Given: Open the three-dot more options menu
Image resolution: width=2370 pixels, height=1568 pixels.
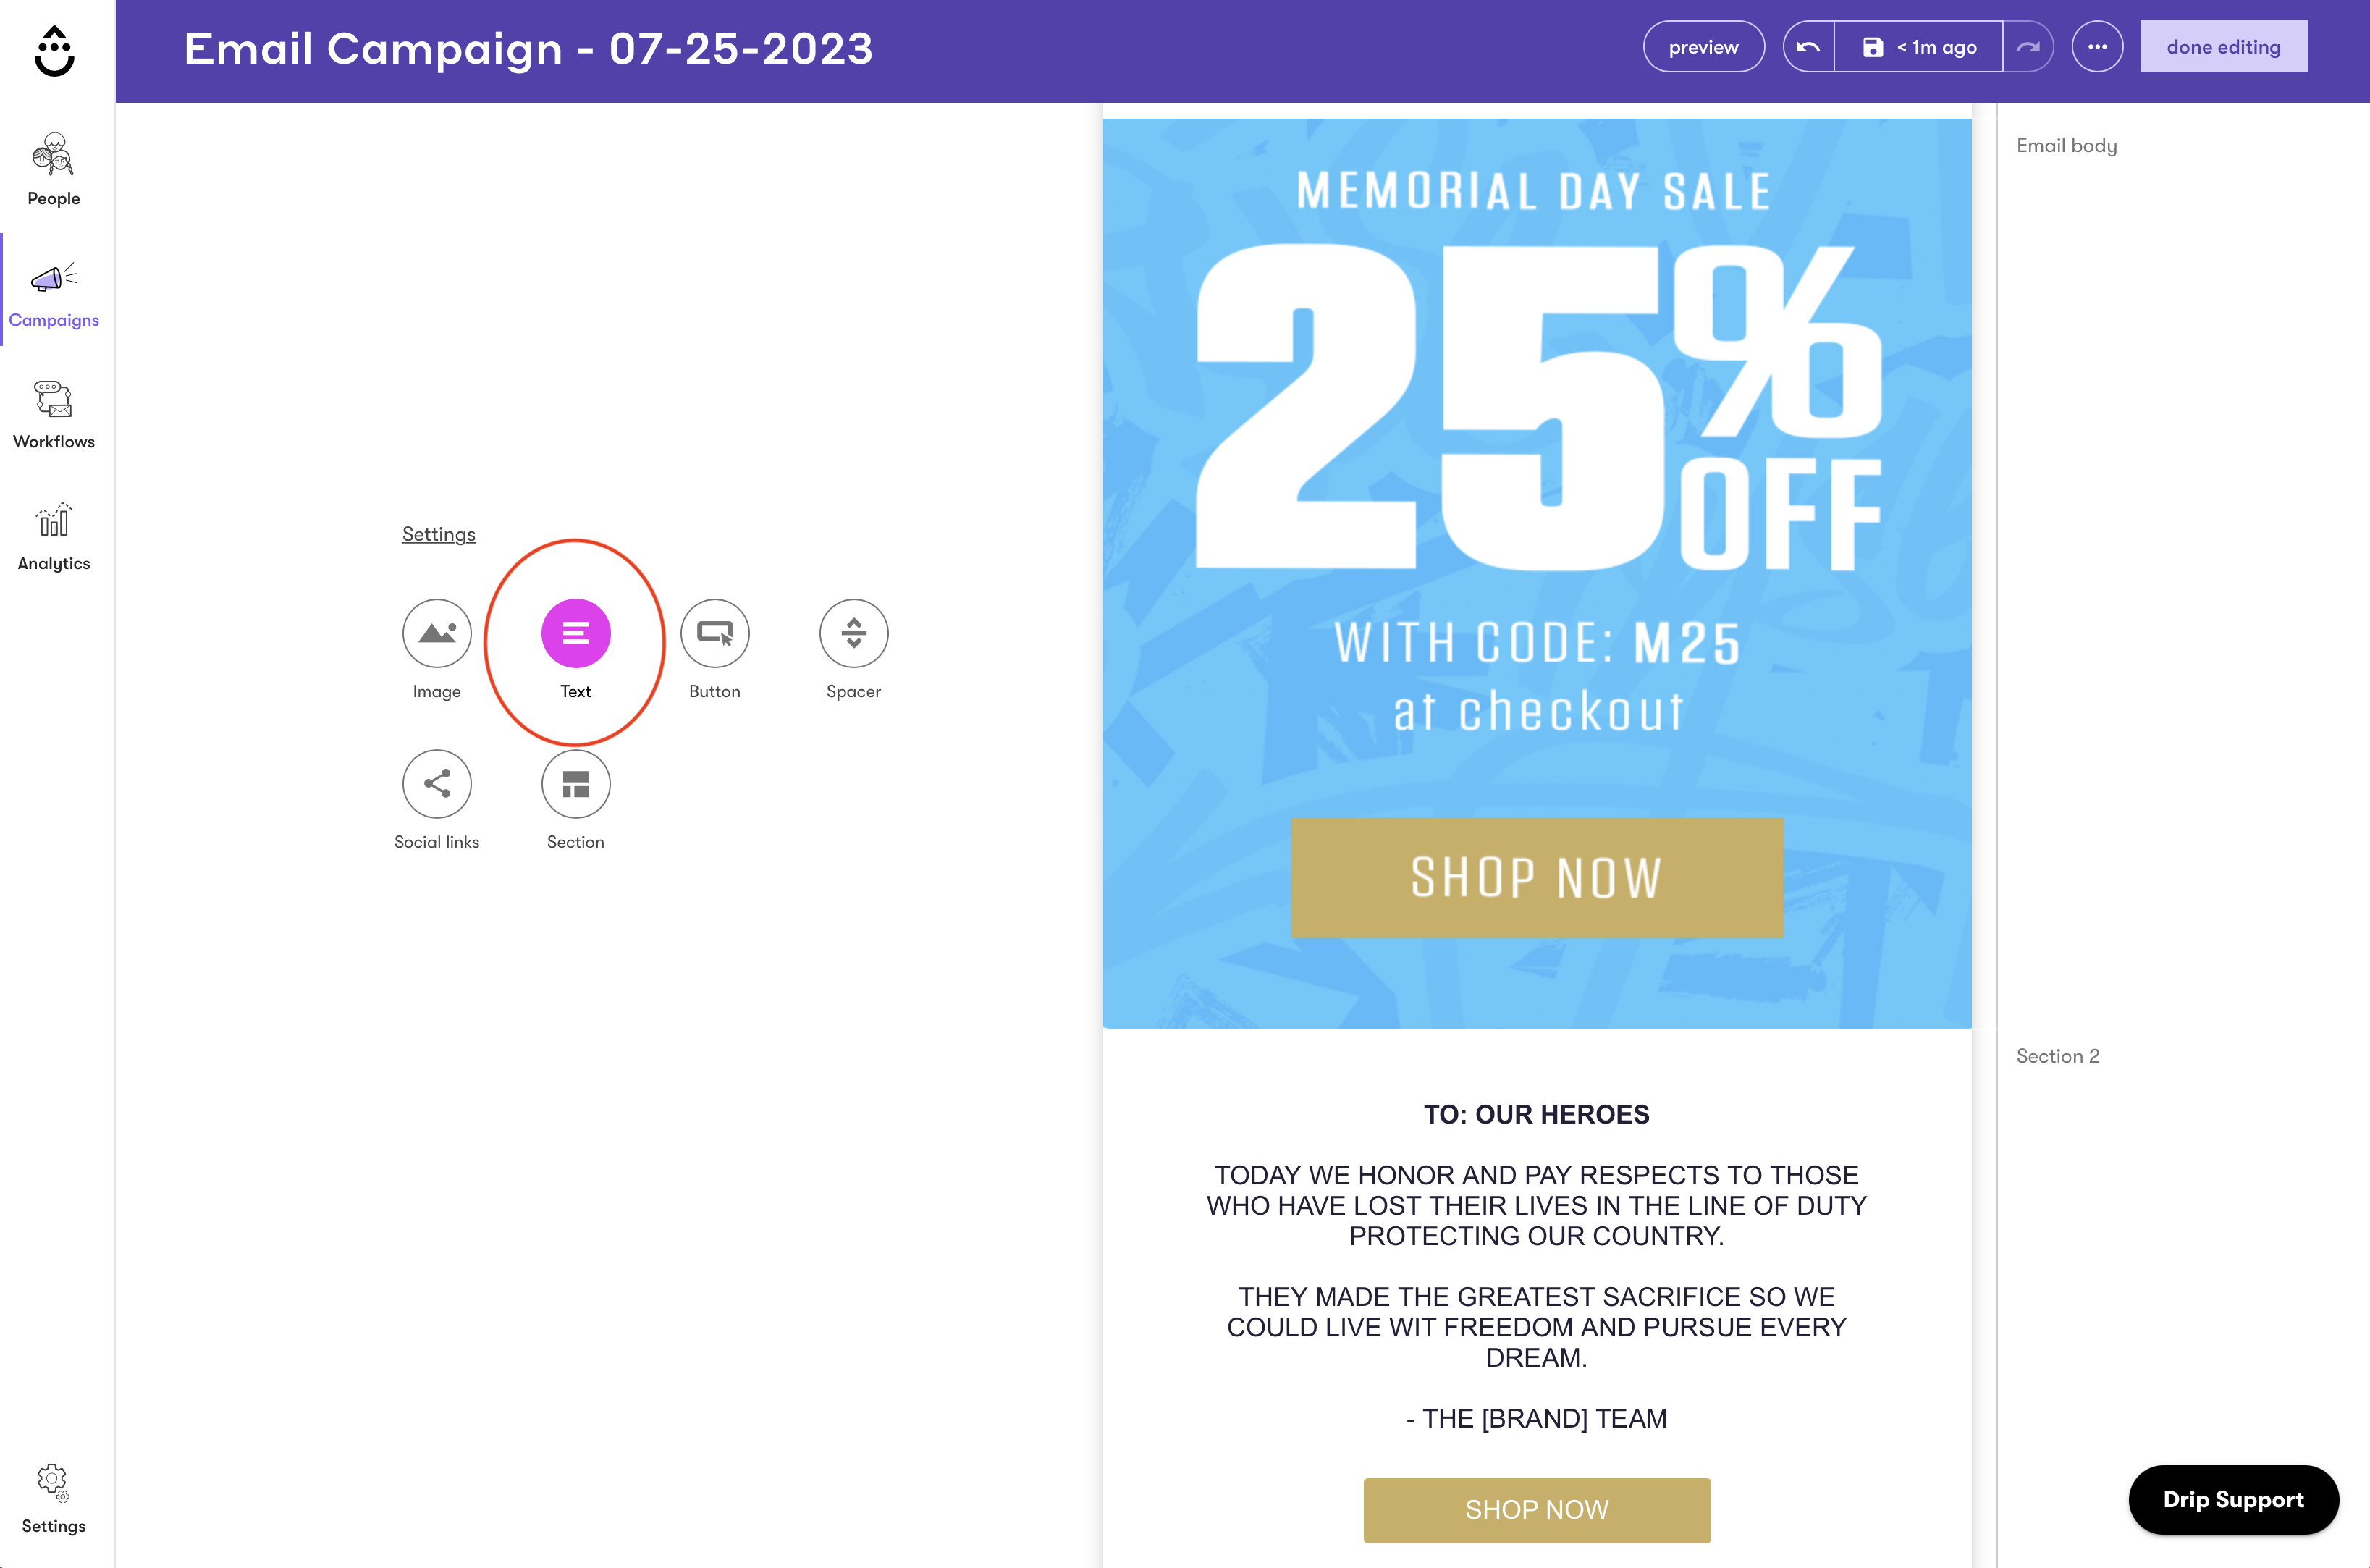Looking at the screenshot, I should click(x=2097, y=47).
